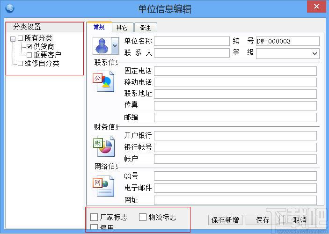Close the 单位信息编辑 dialog
This screenshot has width=329, height=234.
pyautogui.click(x=316, y=7)
